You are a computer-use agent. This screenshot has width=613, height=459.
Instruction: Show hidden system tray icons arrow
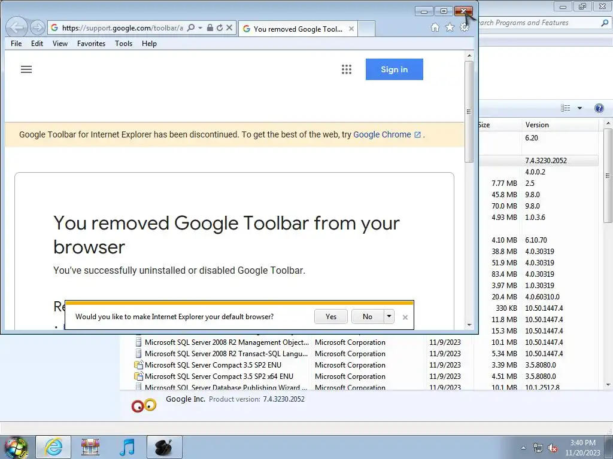tap(523, 448)
